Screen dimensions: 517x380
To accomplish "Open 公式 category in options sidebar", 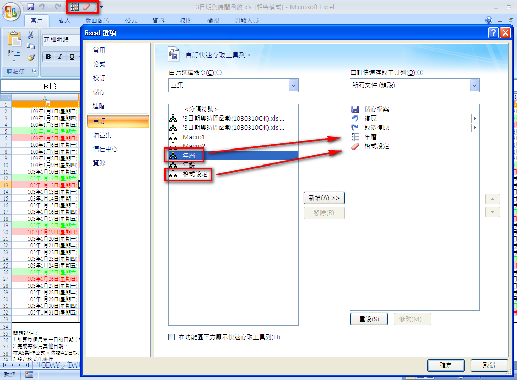I will (118, 64).
